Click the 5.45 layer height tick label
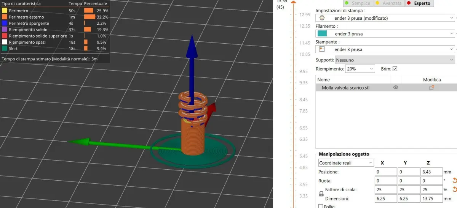Screen dimensions: 457x208 click(304, 156)
